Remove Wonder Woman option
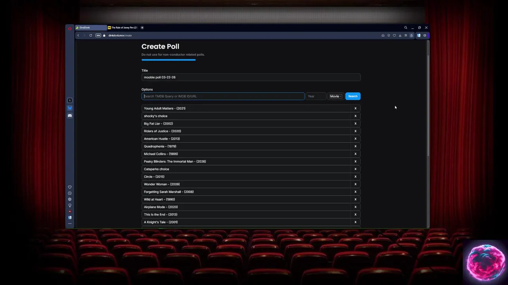Screen dimensions: 508x285 [x=356, y=184]
